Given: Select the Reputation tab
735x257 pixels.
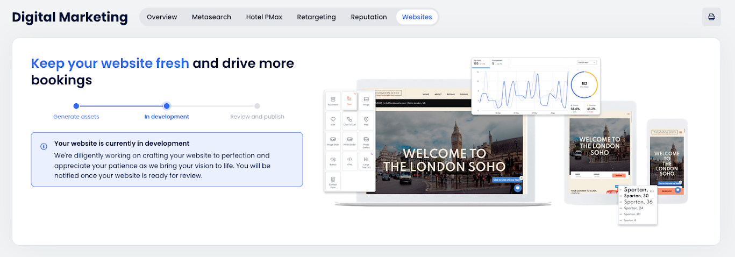Looking at the screenshot, I should 369,17.
